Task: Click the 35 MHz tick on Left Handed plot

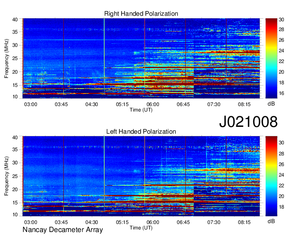Action: (x=15, y=149)
